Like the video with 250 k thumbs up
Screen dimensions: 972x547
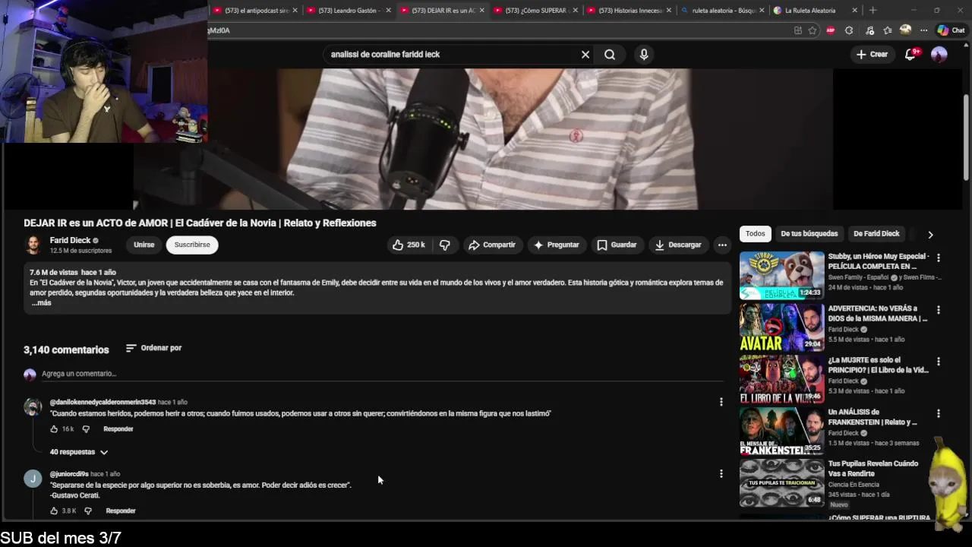(x=409, y=245)
